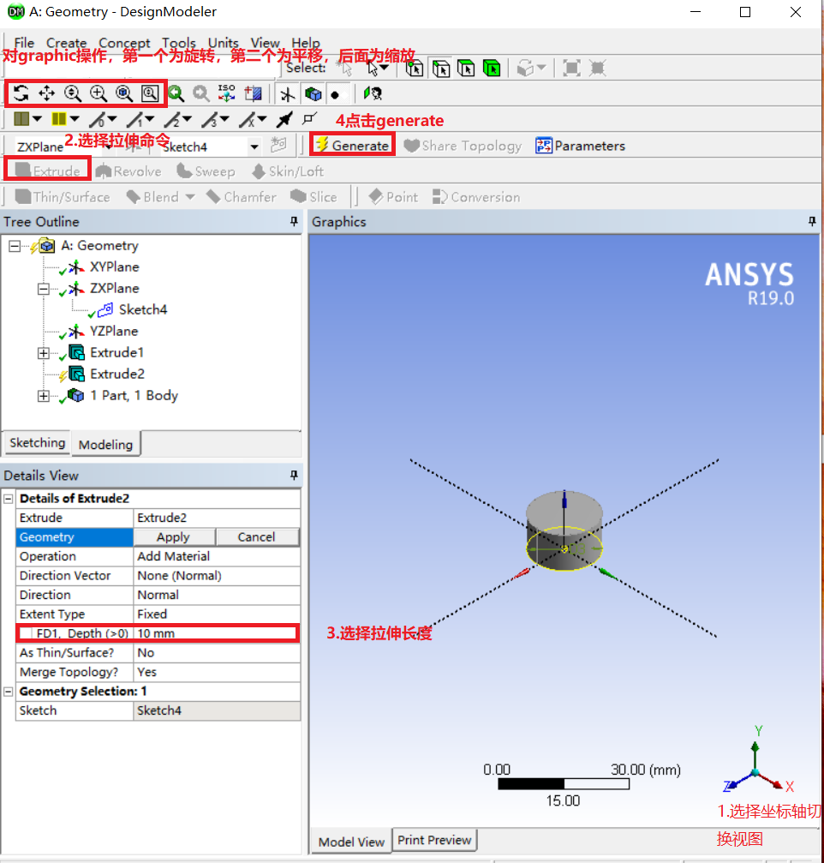Check the FD1 Depth parameter box

[26, 633]
